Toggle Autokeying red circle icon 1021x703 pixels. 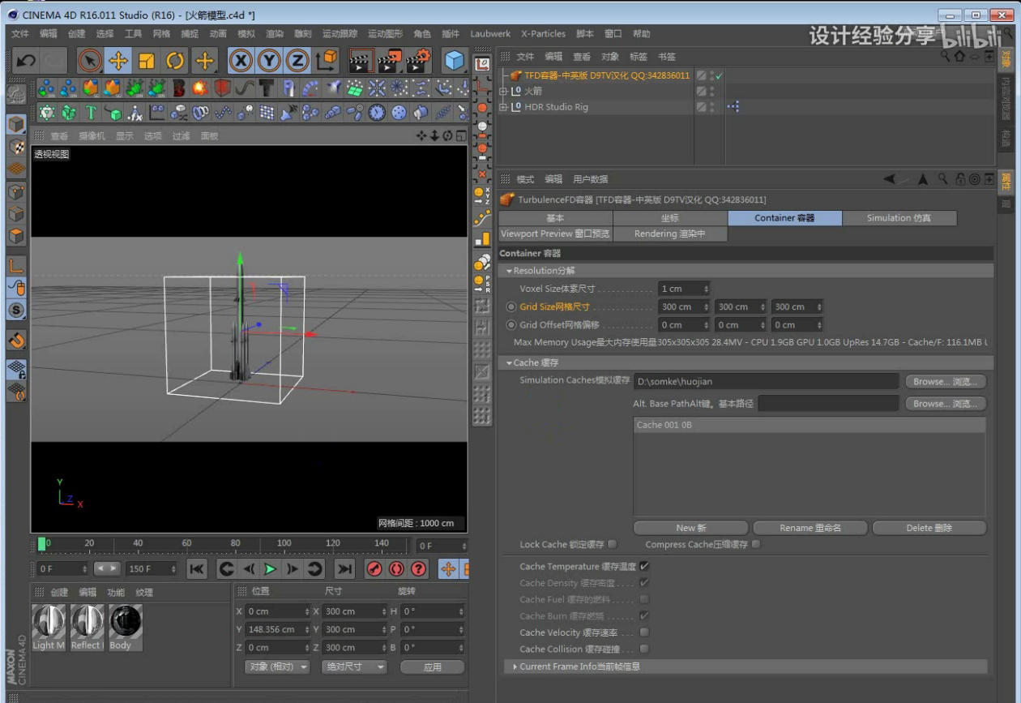tap(396, 569)
